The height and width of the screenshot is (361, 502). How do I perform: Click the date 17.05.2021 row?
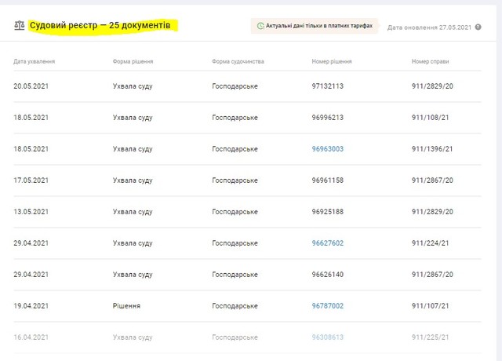[x=31, y=180]
